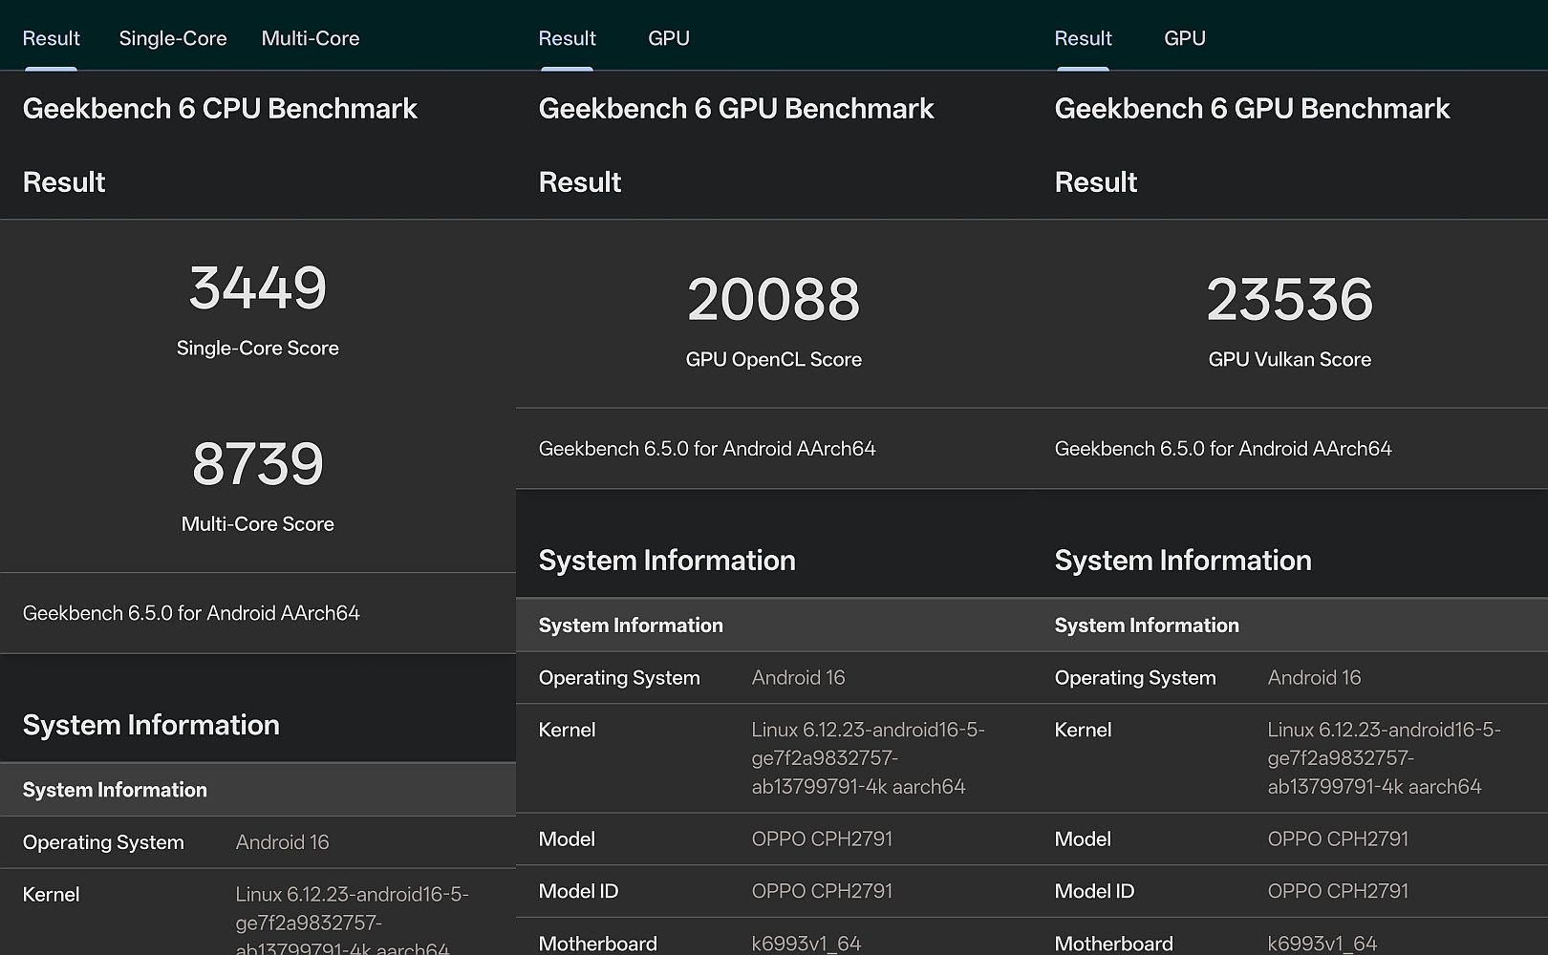Click the 'Motherboard' label in the Vulkan panel
The image size is (1548, 955).
(x=1114, y=944)
